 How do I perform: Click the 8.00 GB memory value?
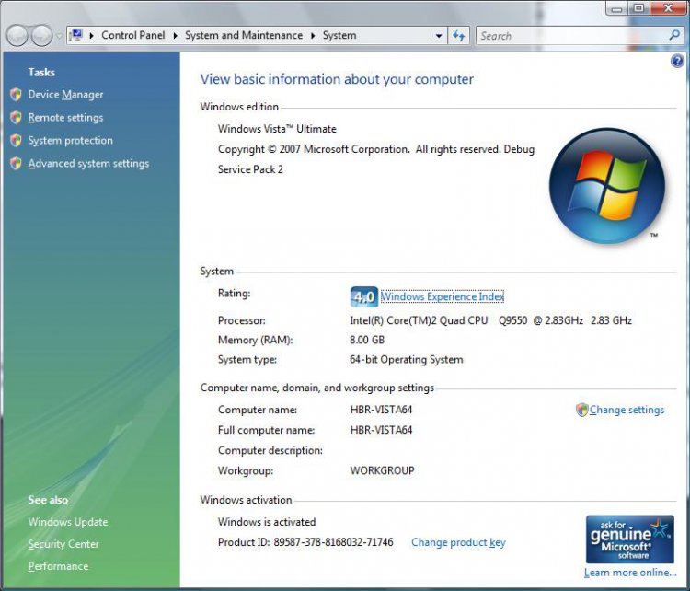pyautogui.click(x=367, y=340)
